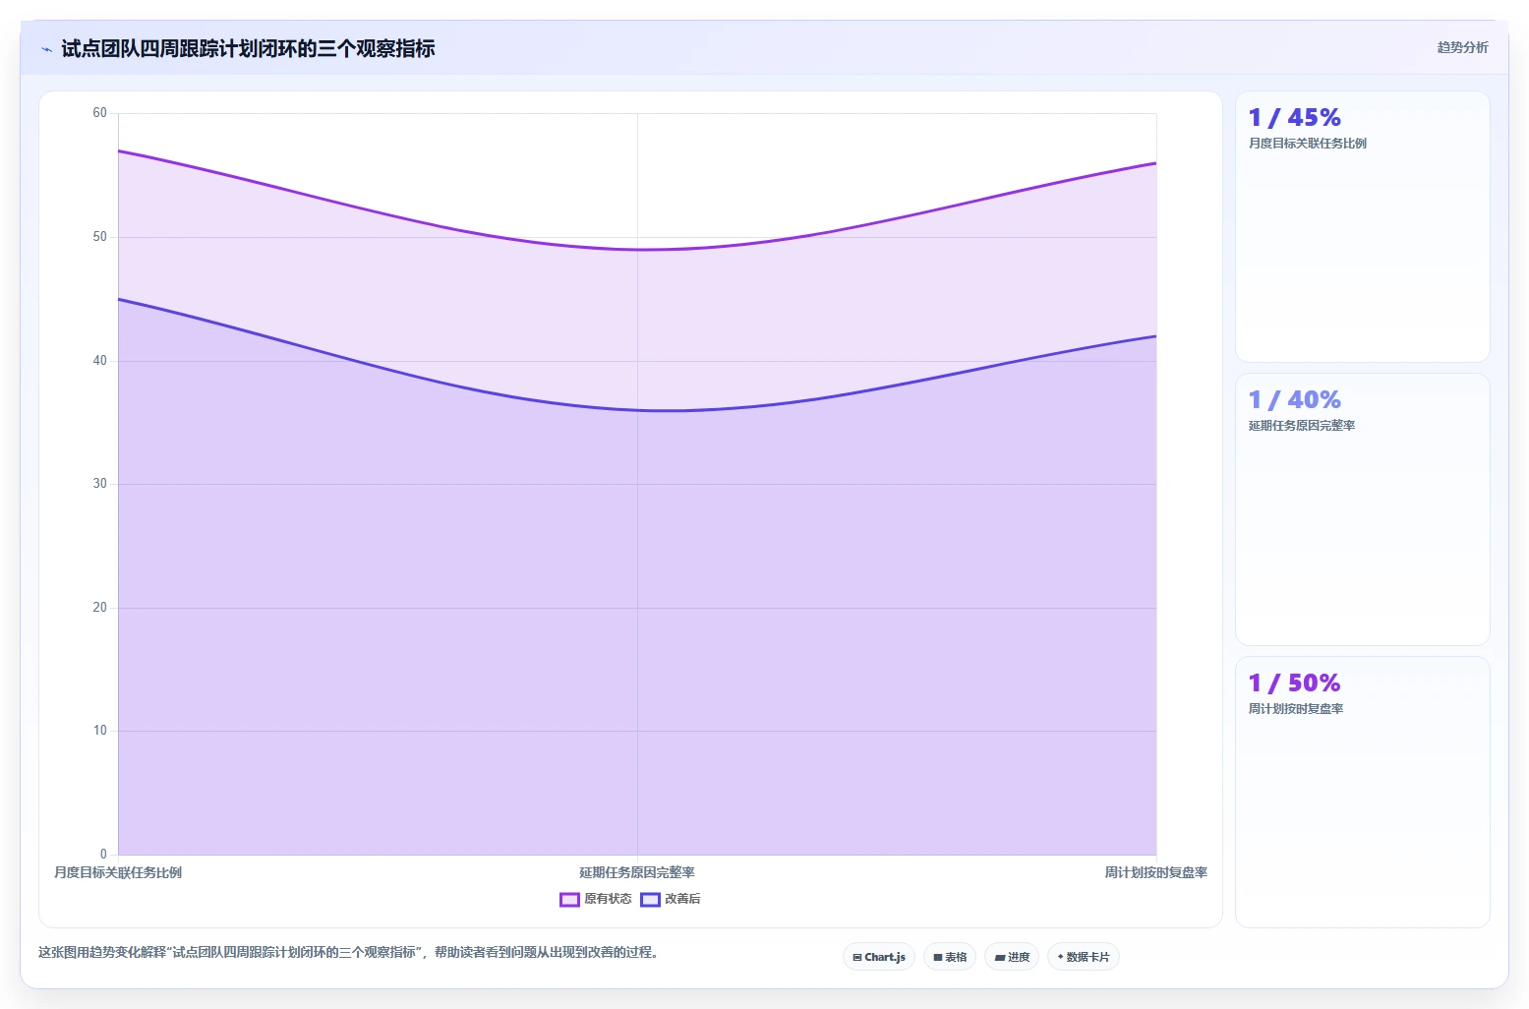Click the 趋势分析 label in header

click(x=1462, y=47)
